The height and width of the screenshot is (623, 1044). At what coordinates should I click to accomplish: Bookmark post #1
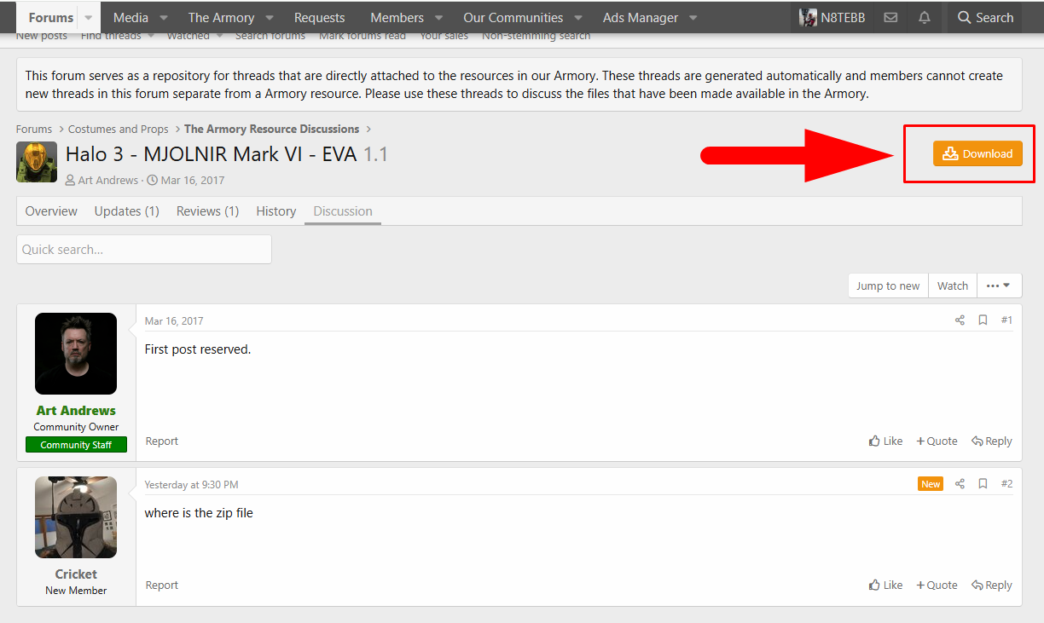[x=983, y=320]
